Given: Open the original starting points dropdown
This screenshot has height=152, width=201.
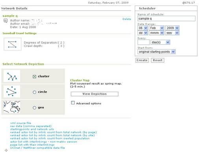Looking at the screenshot, I should 156,52.
